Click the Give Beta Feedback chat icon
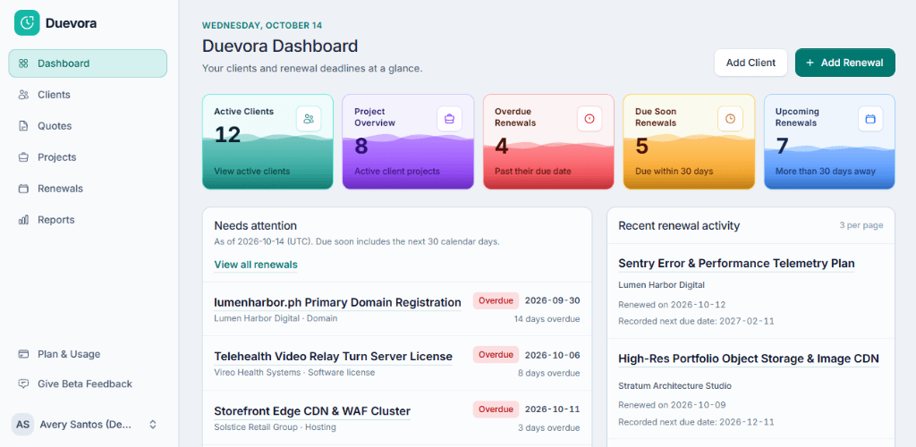 point(23,384)
